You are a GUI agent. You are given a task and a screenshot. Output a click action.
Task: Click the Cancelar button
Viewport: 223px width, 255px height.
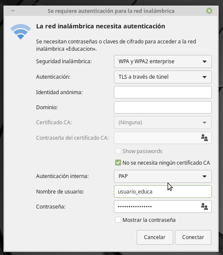pyautogui.click(x=155, y=237)
